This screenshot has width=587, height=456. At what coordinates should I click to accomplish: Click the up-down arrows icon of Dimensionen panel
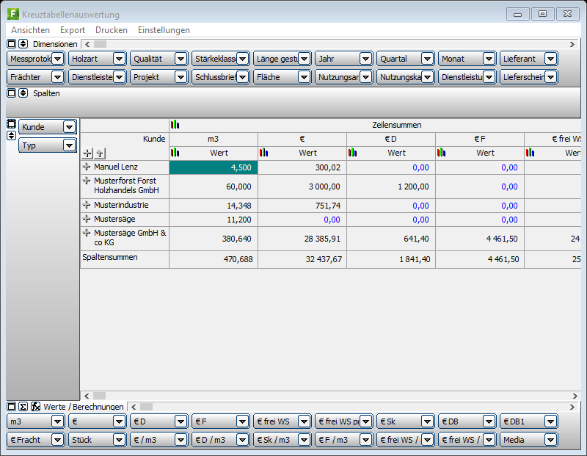[x=23, y=44]
